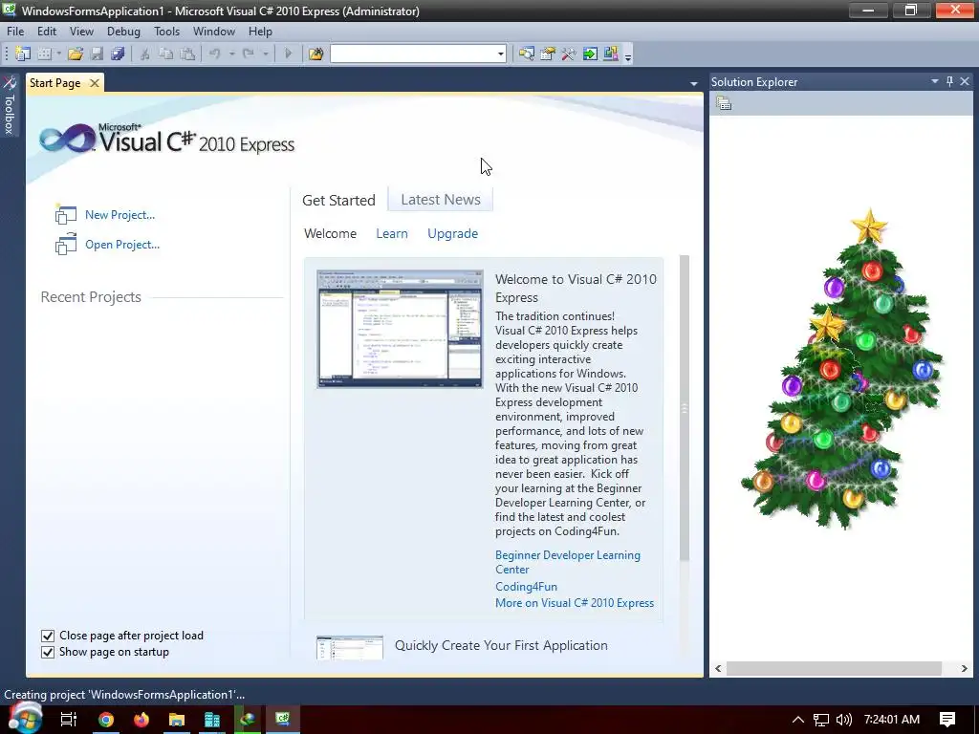Open Firefox from the taskbar
Viewport: 979px width, 734px height.
click(141, 720)
